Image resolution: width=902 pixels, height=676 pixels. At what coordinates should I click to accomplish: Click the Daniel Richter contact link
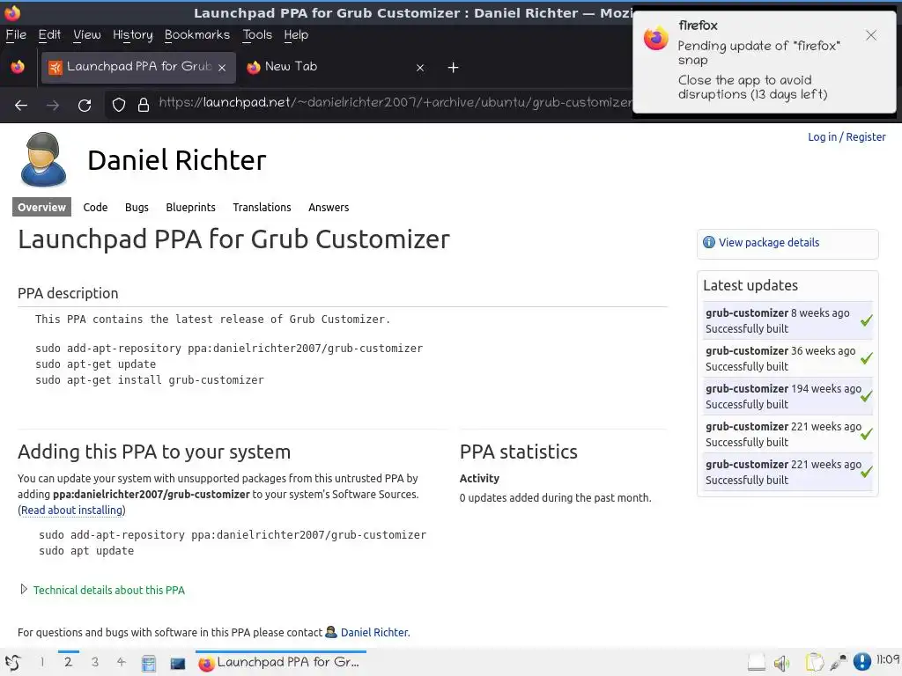[375, 632]
